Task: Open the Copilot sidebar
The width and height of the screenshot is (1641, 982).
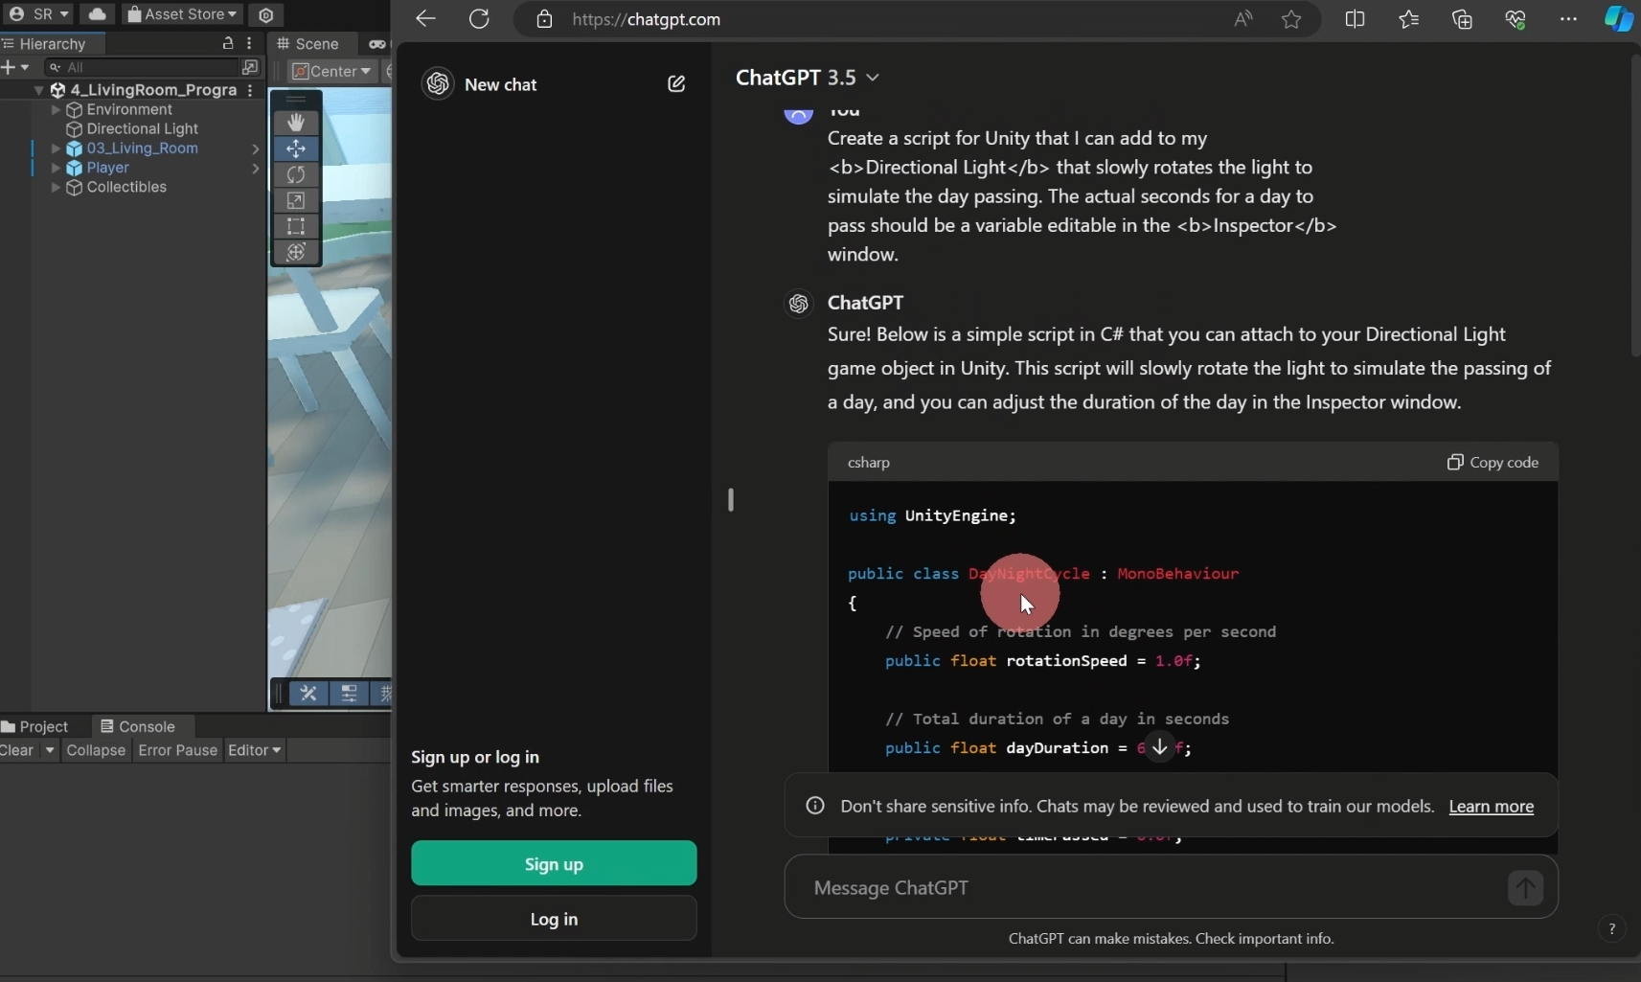Action: point(1619,19)
